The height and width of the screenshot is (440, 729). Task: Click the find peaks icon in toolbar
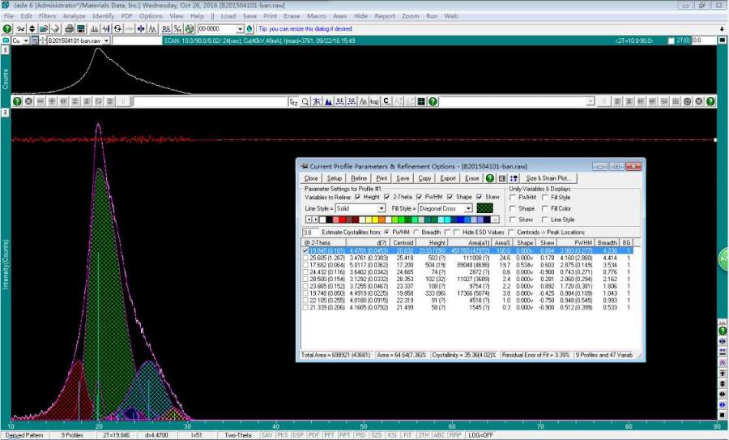pos(95,29)
